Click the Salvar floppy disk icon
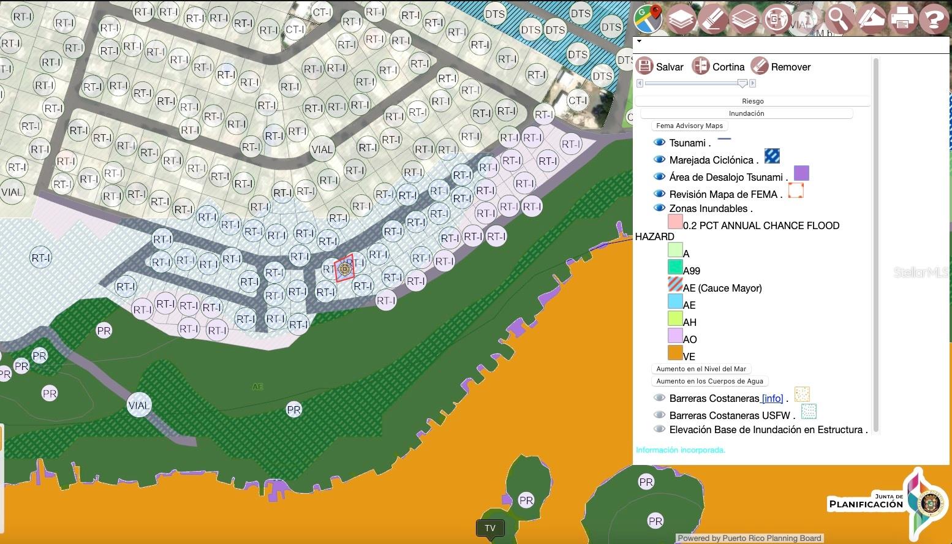Viewport: 952px width, 544px height. coord(644,66)
